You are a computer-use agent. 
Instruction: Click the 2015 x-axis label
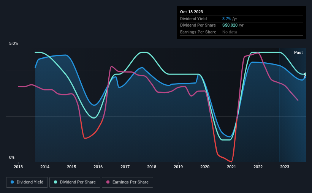click(71, 167)
